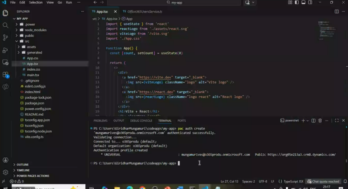Split the terminal panel
Screen dimensions: 348x189
[313, 120]
